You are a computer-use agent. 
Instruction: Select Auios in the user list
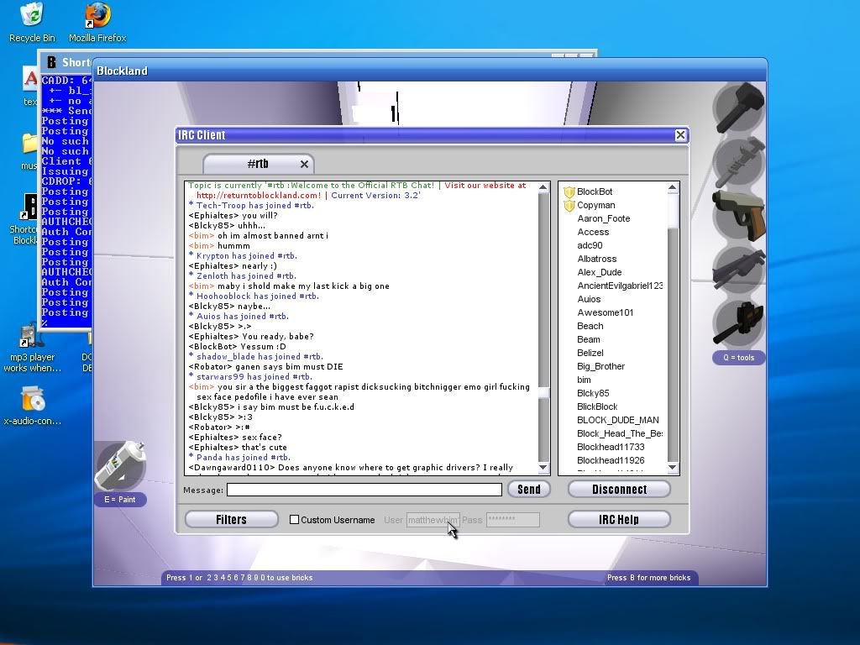pos(589,300)
